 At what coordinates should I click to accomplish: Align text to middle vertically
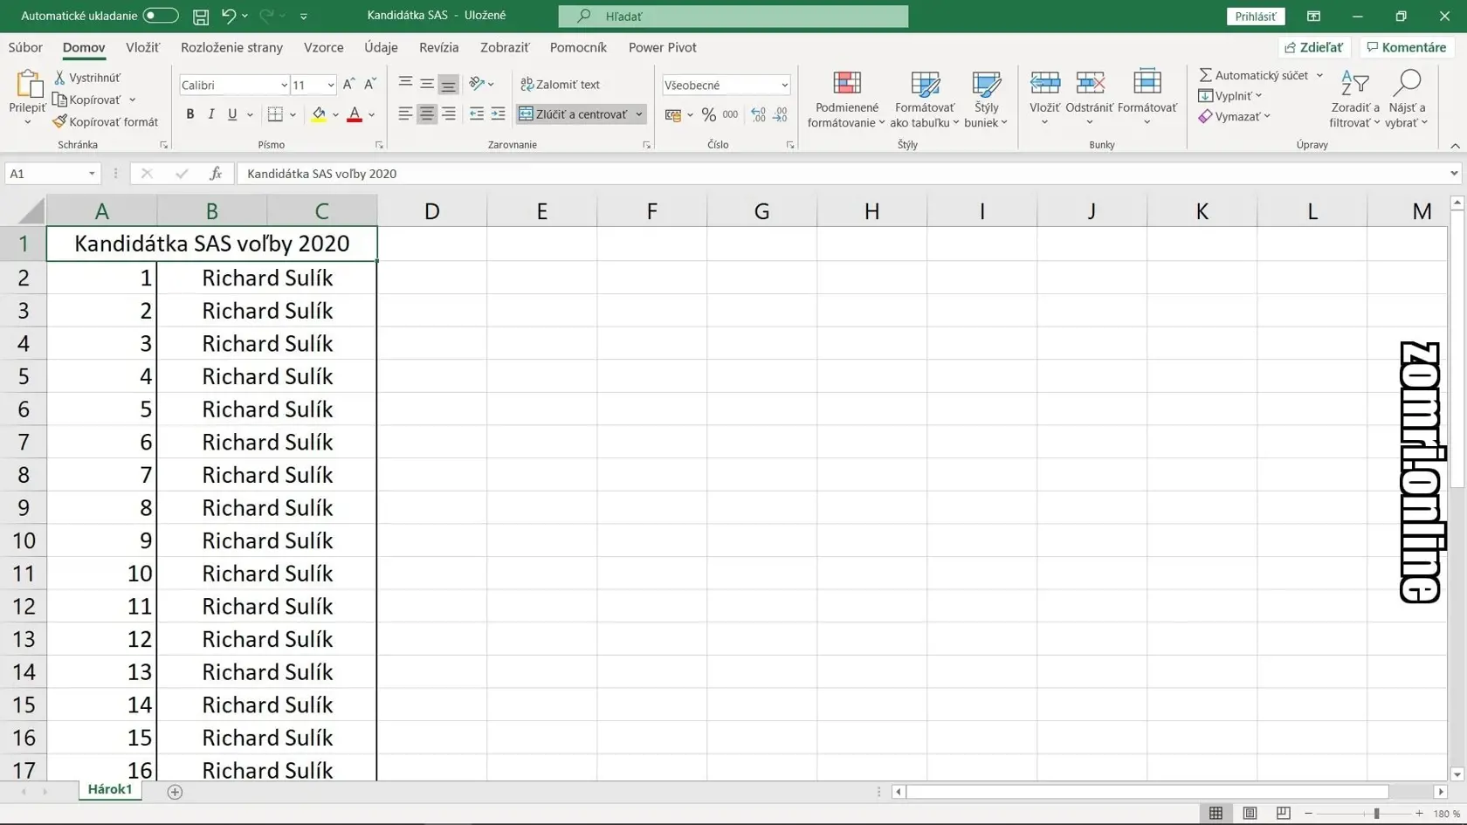tap(427, 84)
